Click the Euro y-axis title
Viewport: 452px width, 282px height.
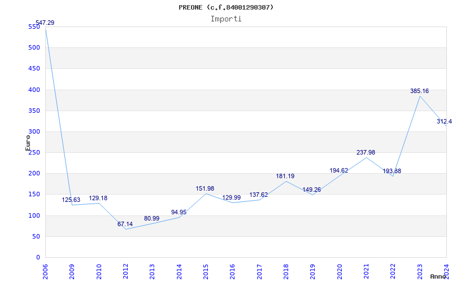pyautogui.click(x=28, y=143)
